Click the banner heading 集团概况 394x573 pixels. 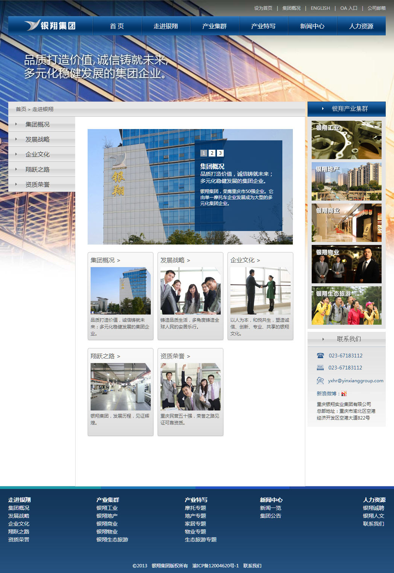point(212,166)
